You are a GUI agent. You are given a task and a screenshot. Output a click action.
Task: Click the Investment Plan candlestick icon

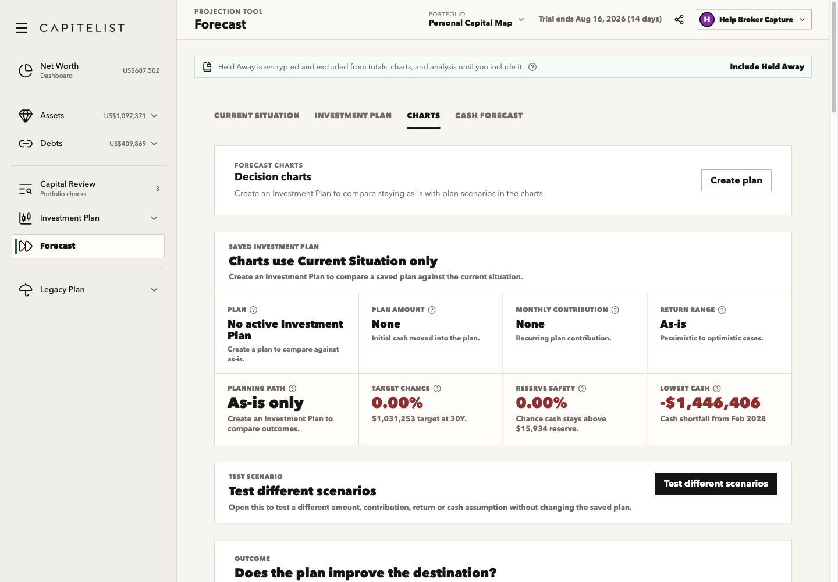pyautogui.click(x=26, y=218)
